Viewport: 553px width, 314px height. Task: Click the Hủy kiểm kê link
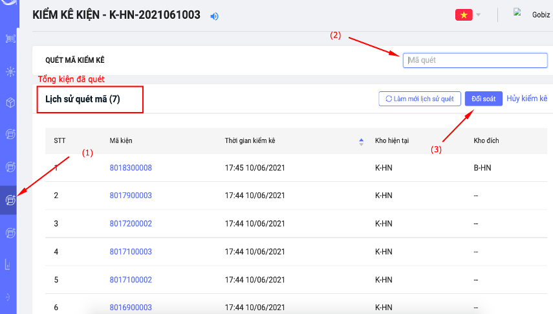pyautogui.click(x=526, y=98)
